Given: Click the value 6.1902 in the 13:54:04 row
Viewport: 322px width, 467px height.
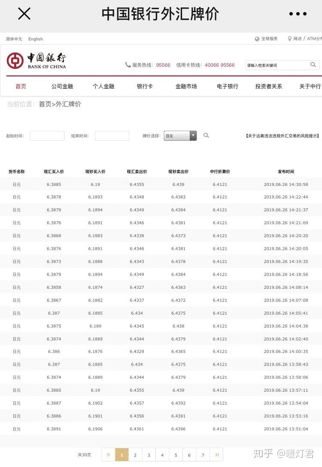Looking at the screenshot, I should click(95, 403).
